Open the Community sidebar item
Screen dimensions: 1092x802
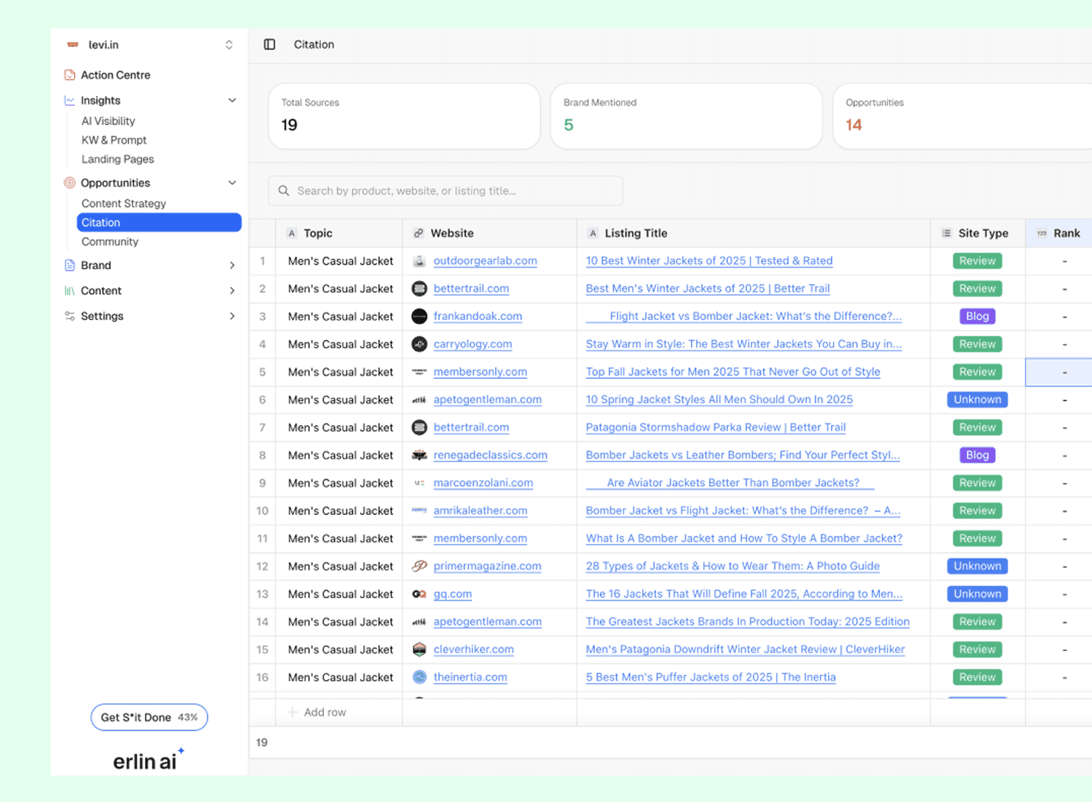click(x=110, y=242)
